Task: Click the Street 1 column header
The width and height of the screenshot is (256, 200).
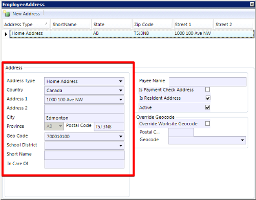Action: [193, 25]
